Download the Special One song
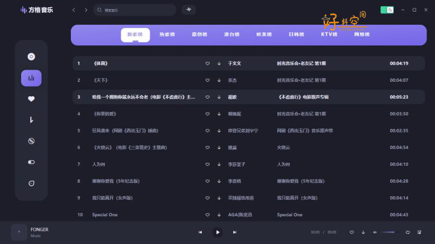Screen dimensions: 435x244 tap(219, 215)
